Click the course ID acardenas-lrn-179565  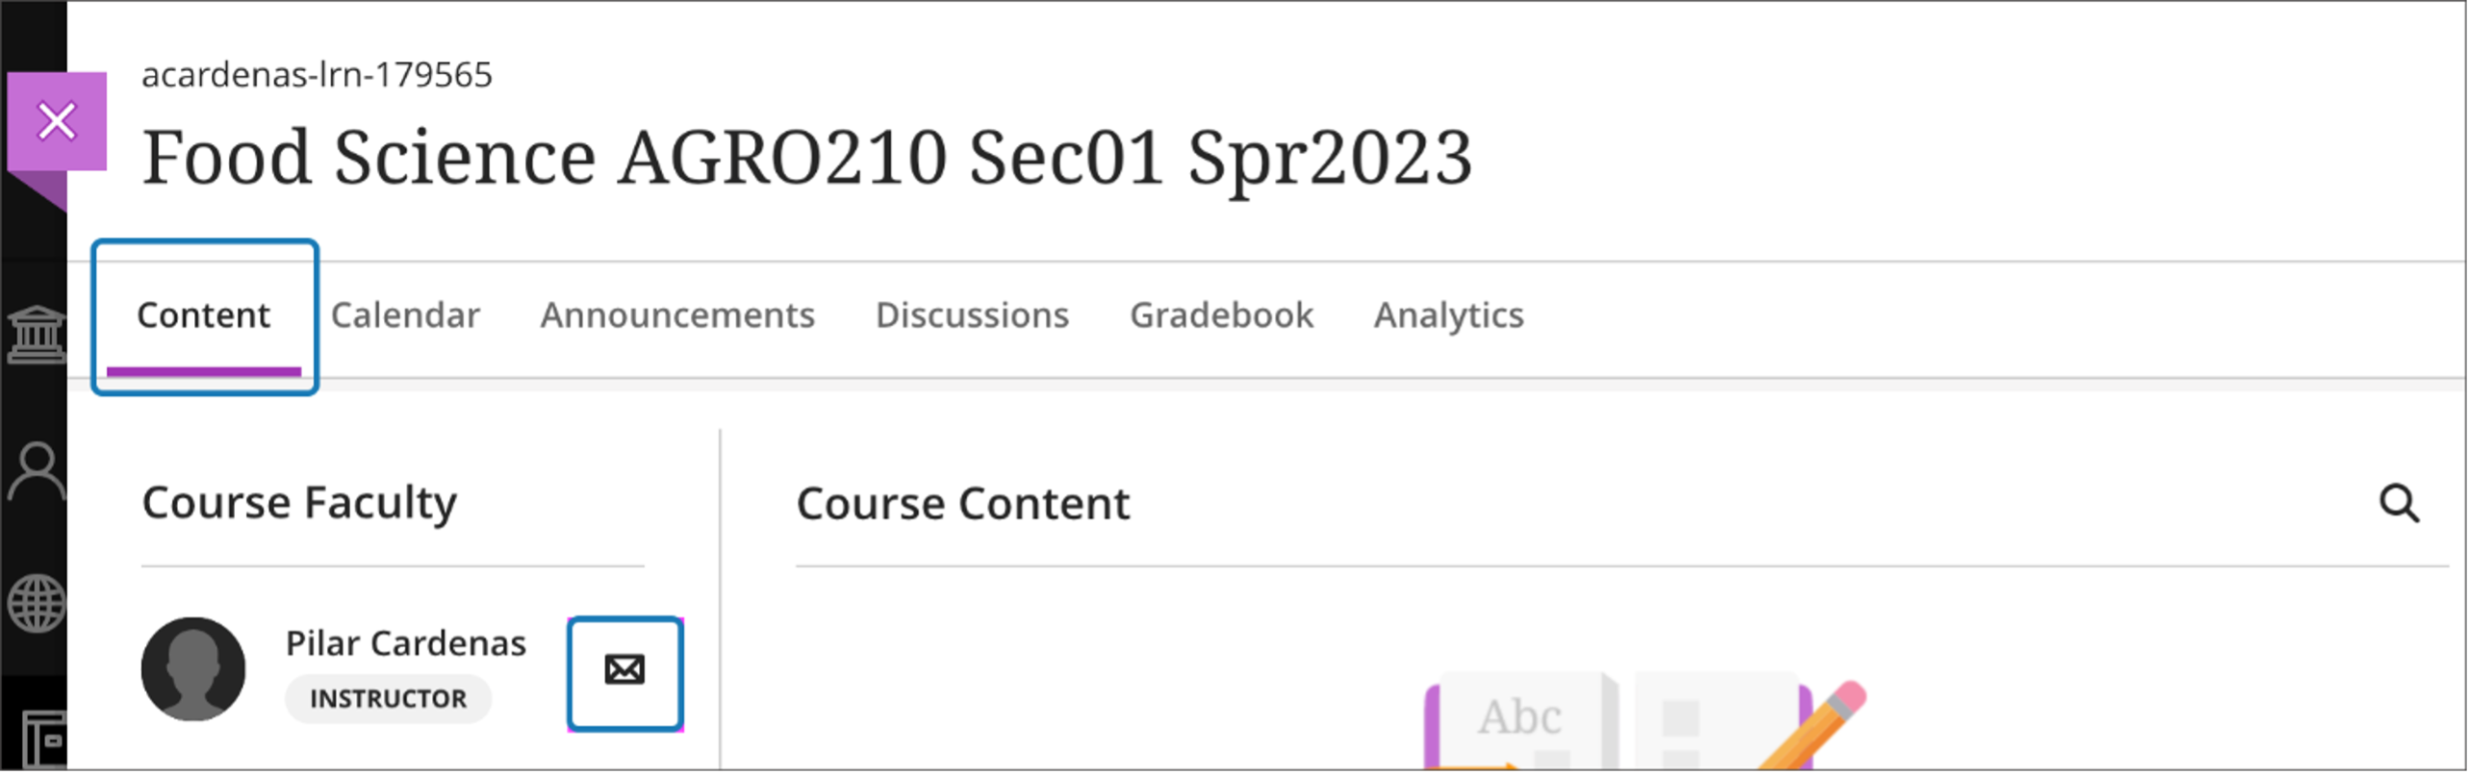(x=317, y=75)
